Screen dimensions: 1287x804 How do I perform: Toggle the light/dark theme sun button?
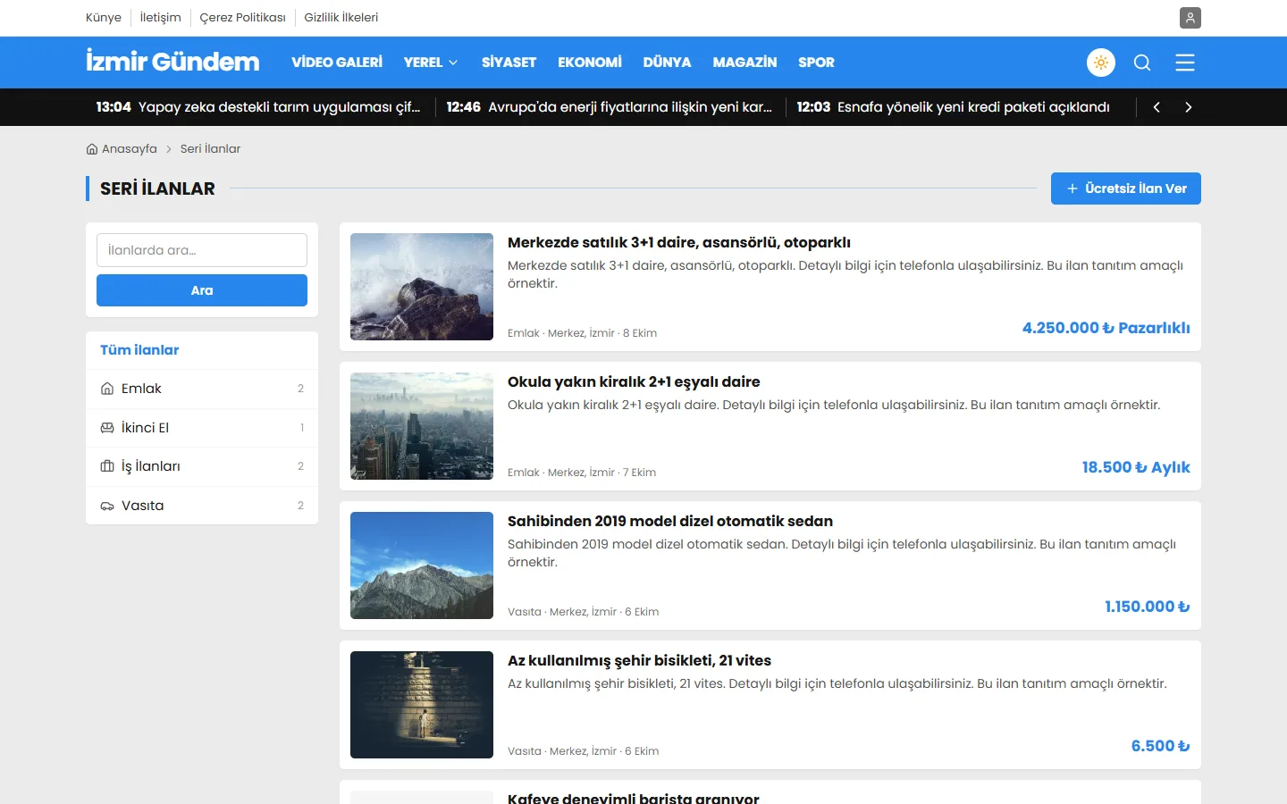coord(1101,63)
